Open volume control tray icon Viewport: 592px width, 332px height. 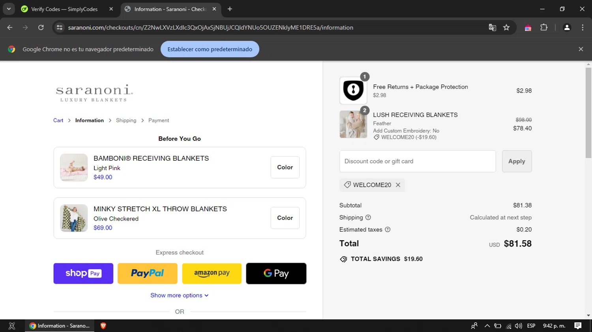click(x=519, y=326)
